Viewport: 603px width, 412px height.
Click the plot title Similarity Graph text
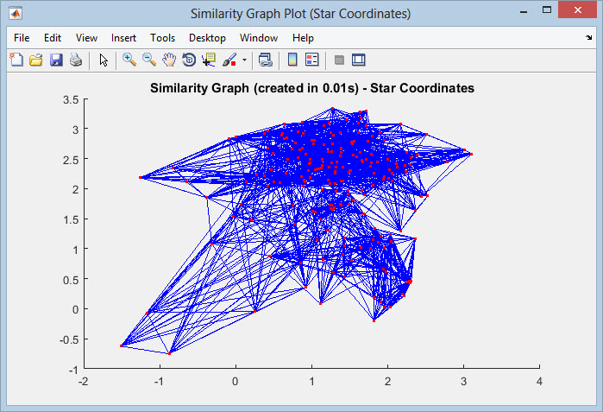[312, 88]
